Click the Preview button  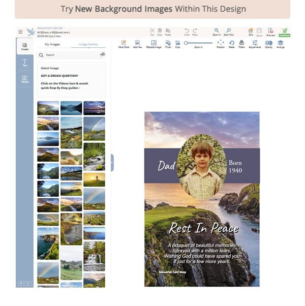(x=270, y=32)
